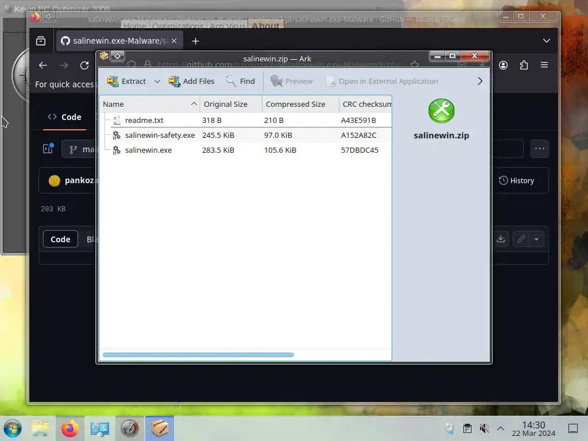The height and width of the screenshot is (441, 588).
Task: Expand the hidden system tray icons
Action: coord(501,428)
